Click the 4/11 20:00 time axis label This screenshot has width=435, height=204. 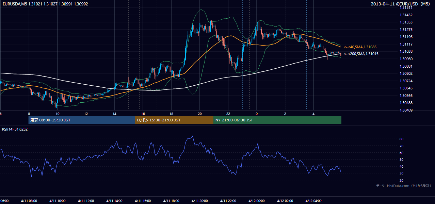(199, 201)
